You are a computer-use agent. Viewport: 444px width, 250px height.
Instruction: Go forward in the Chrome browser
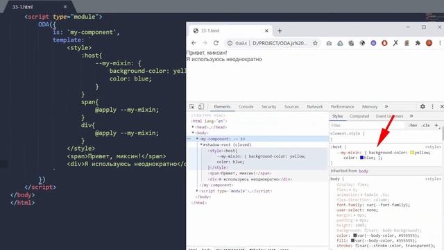coord(205,43)
